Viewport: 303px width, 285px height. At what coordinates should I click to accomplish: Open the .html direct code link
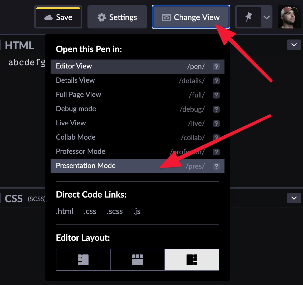tap(65, 211)
